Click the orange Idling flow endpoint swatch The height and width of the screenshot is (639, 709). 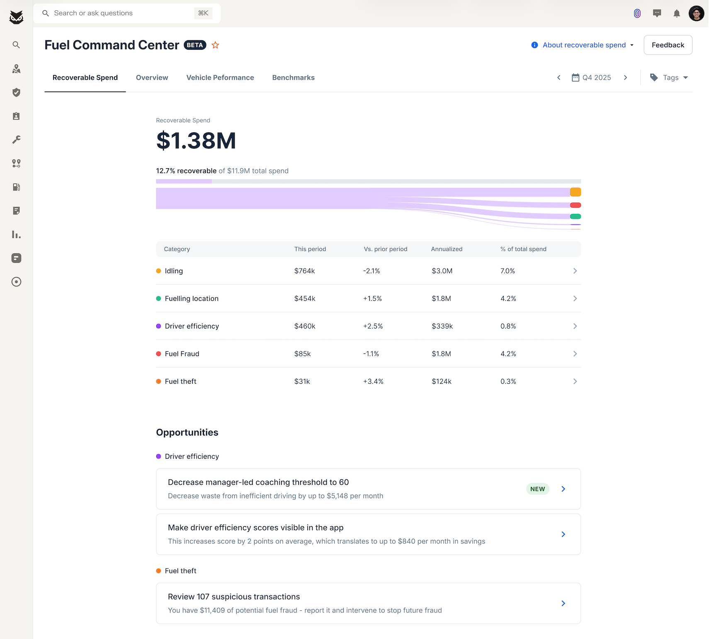coord(575,192)
